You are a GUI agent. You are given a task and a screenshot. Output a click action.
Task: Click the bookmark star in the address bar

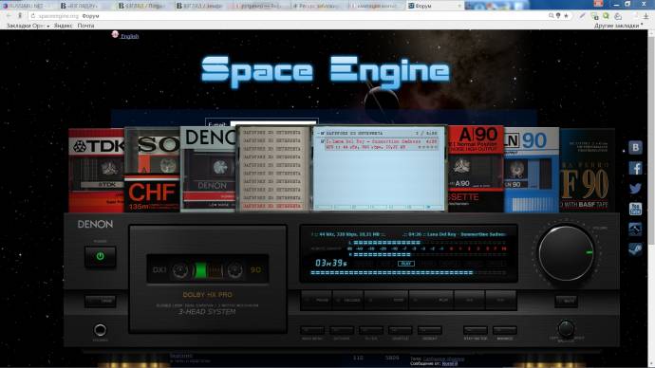pos(566,16)
